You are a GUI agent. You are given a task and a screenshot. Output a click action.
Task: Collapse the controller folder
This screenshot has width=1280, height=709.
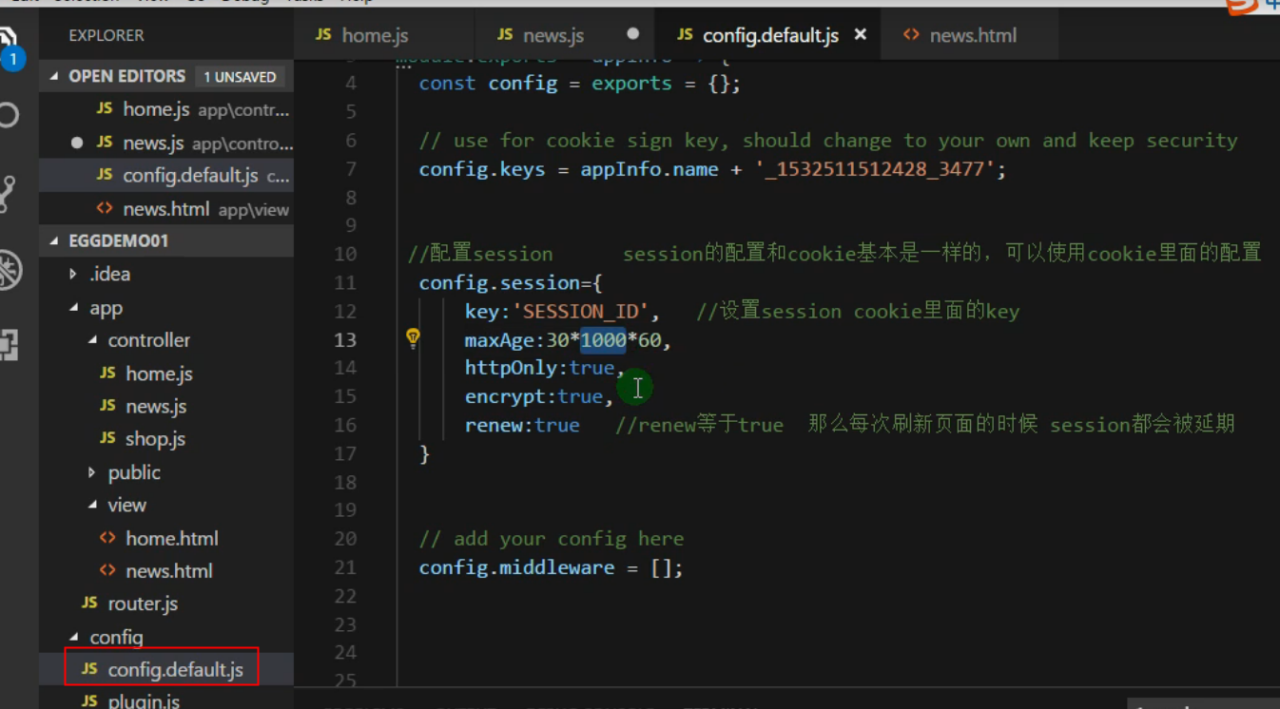click(148, 340)
